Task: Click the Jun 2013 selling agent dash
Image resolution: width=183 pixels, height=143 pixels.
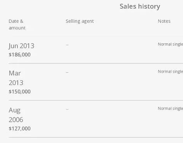Action: [67, 45]
